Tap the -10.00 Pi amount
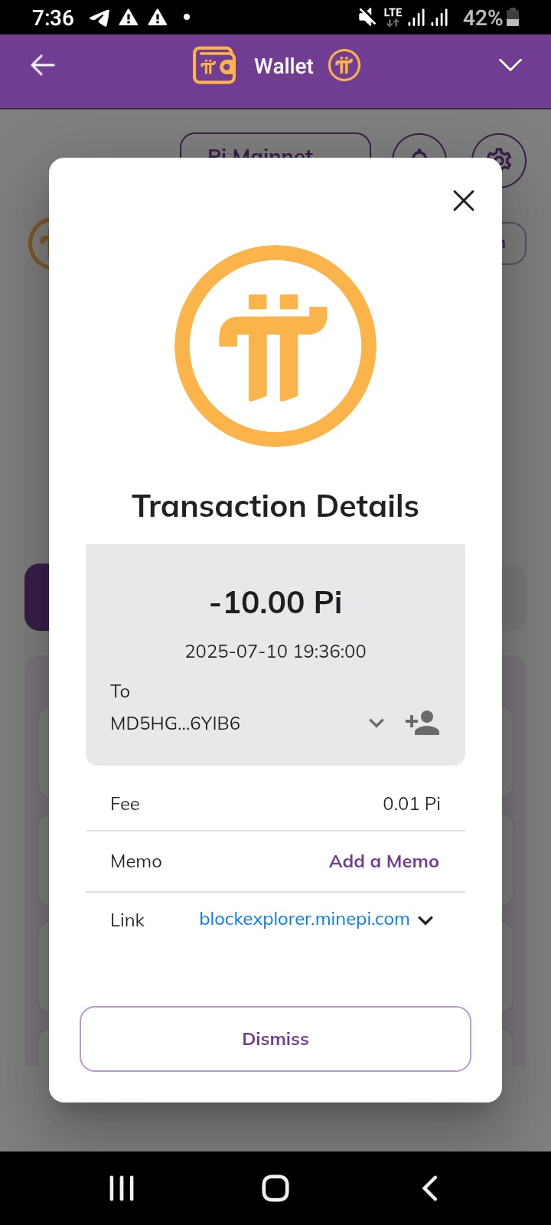This screenshot has height=1225, width=551. (x=275, y=603)
